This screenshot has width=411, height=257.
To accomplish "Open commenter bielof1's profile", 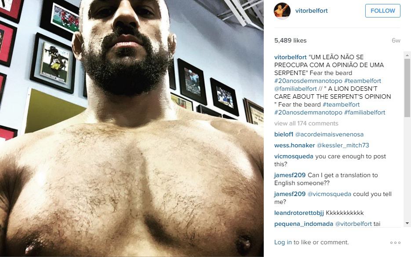I will (x=284, y=134).
